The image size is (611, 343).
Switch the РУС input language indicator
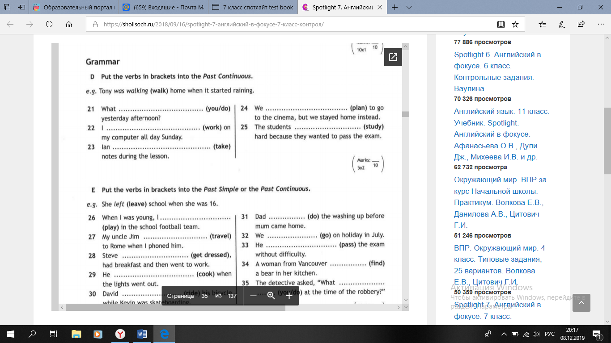(x=550, y=334)
